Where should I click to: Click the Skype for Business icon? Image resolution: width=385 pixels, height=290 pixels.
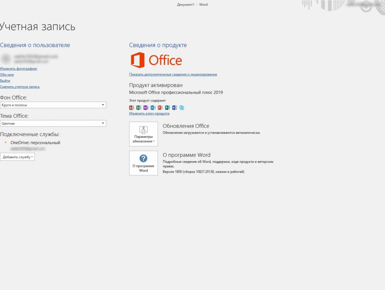click(182, 107)
